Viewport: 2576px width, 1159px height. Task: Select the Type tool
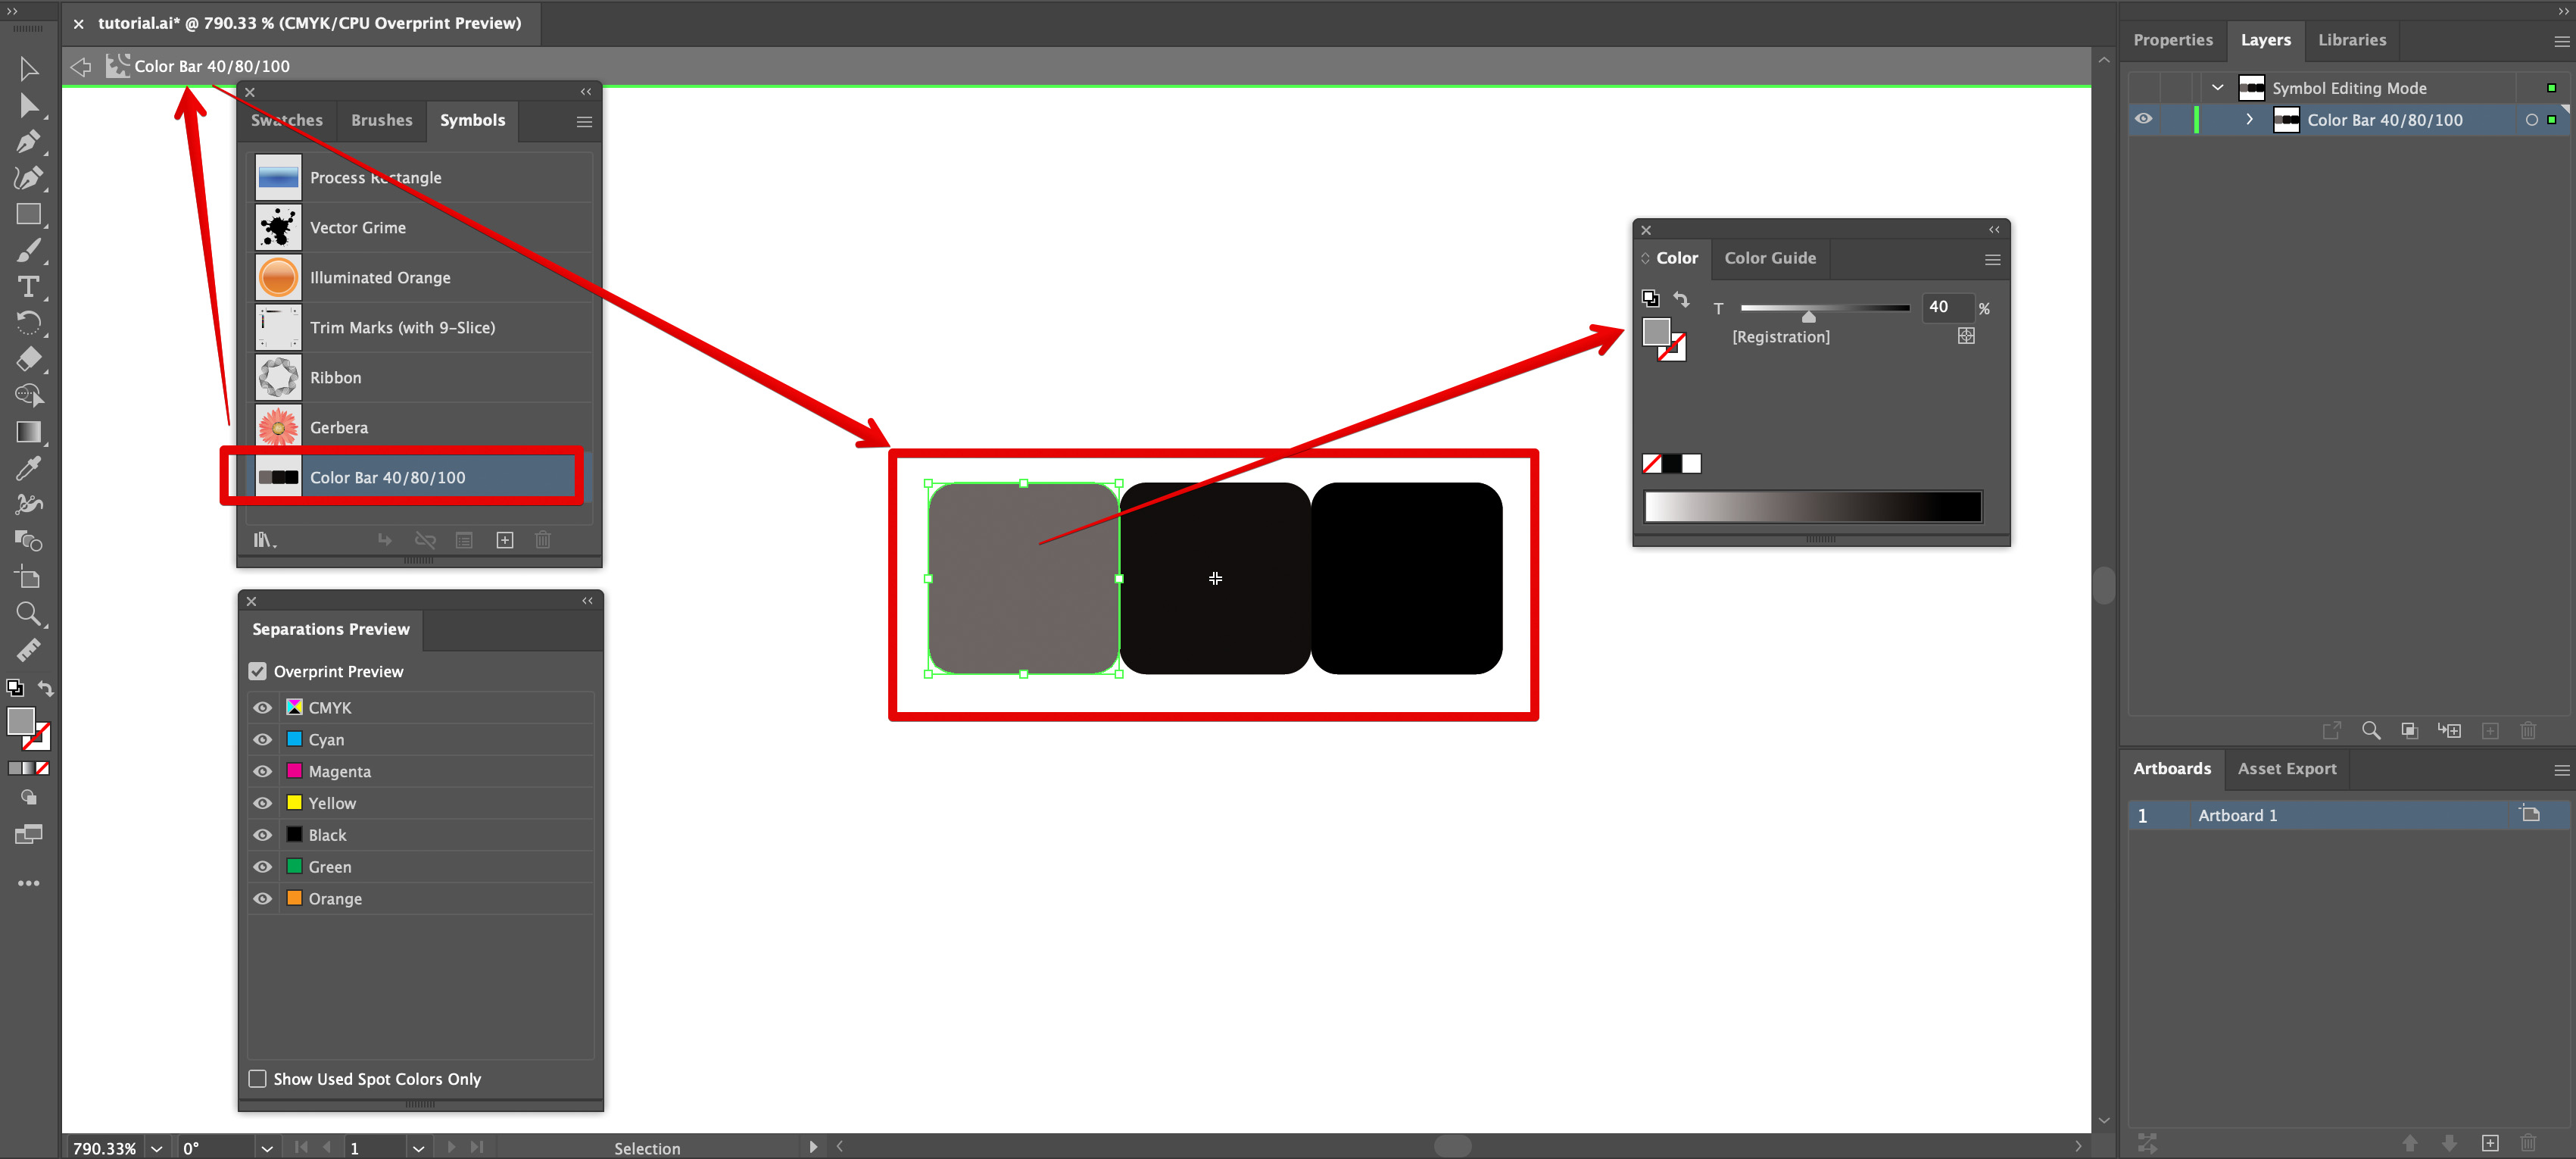pyautogui.click(x=29, y=287)
